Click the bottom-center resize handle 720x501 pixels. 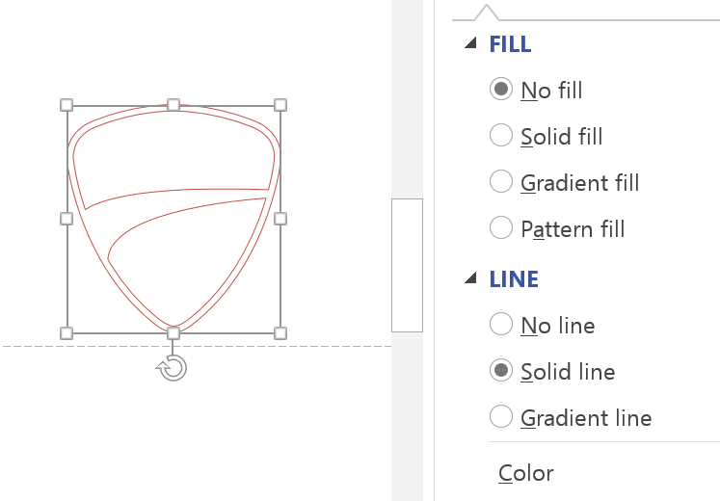(173, 333)
